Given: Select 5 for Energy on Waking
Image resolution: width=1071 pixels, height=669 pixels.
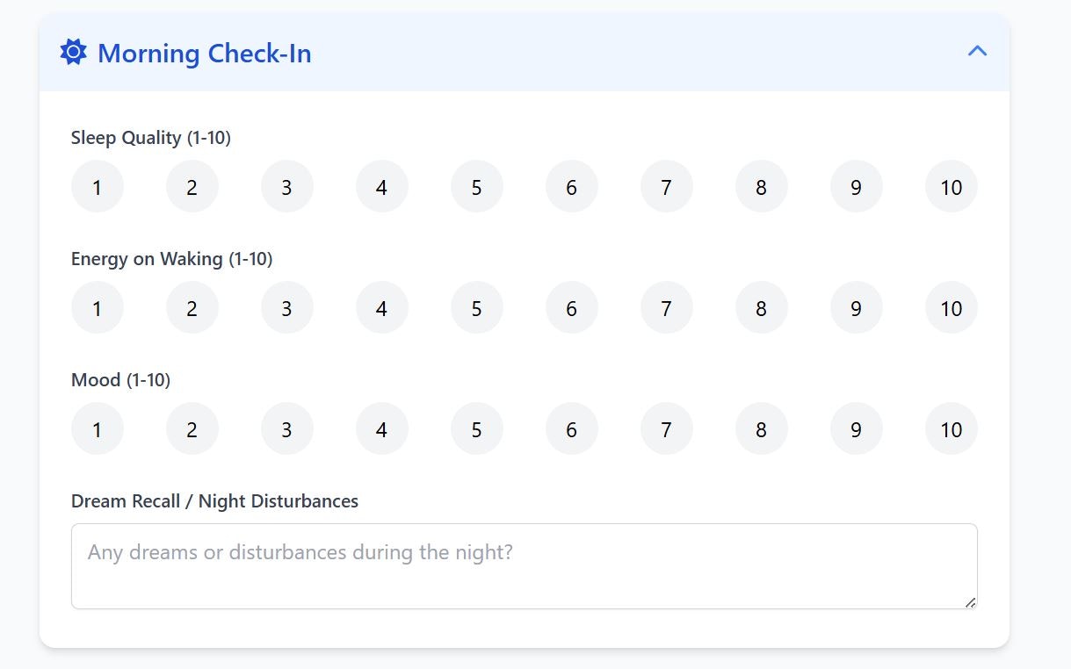Looking at the screenshot, I should [x=477, y=307].
